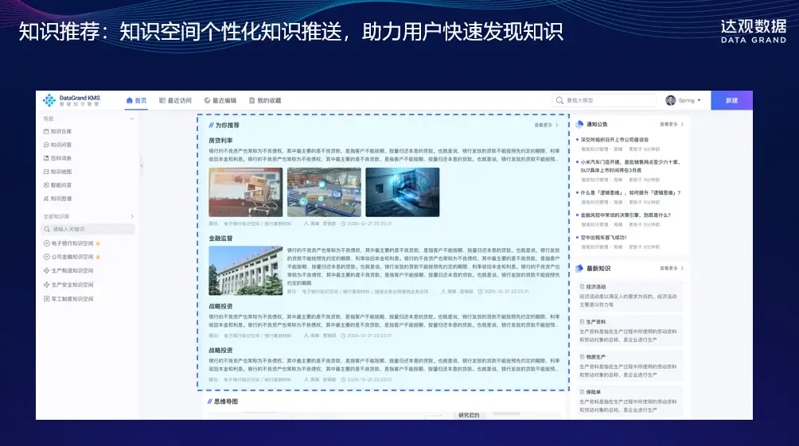Click the 请输入关键词 sidebar search field
Viewport: 799px width, 446px height.
[88, 229]
